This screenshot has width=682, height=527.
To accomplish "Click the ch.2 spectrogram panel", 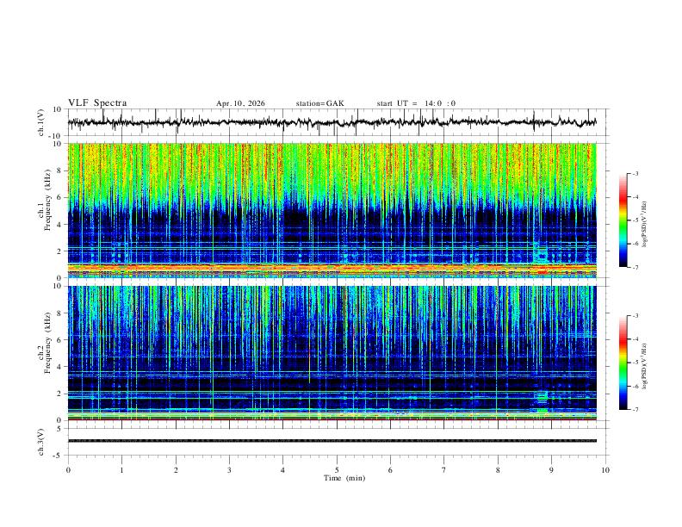I will point(332,353).
